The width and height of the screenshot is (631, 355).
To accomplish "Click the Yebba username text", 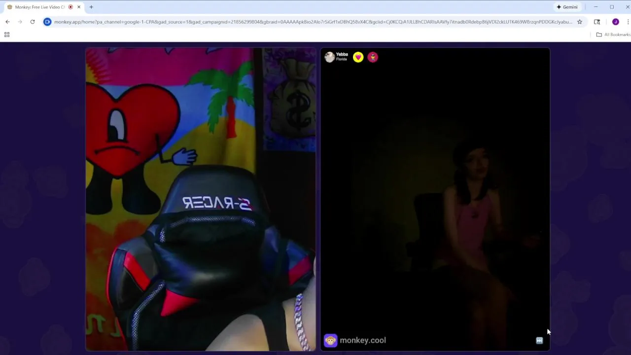I will [x=342, y=54].
